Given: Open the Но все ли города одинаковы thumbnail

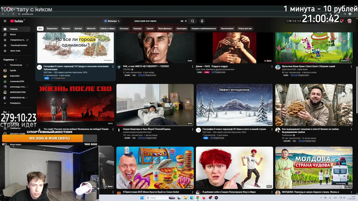Looking at the screenshot, I should pyautogui.click(x=76, y=47).
